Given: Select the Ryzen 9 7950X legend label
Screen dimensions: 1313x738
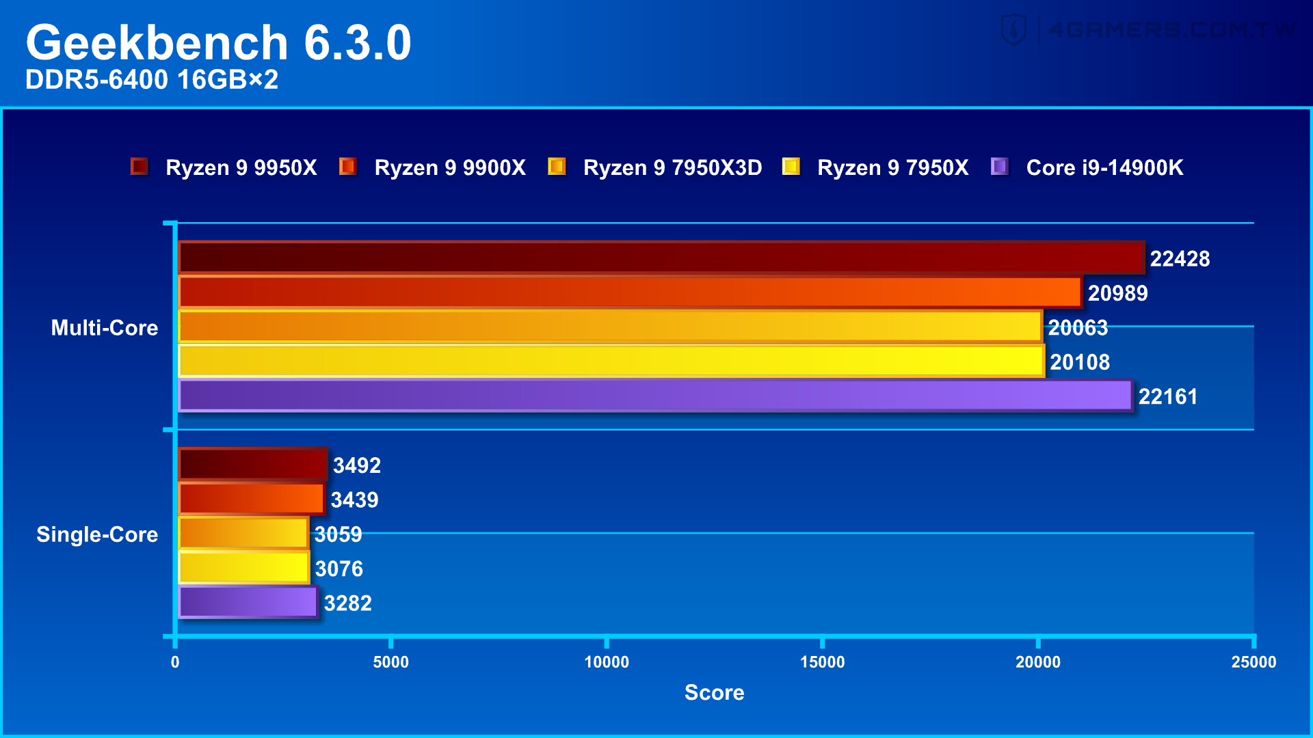Looking at the screenshot, I should click(893, 167).
